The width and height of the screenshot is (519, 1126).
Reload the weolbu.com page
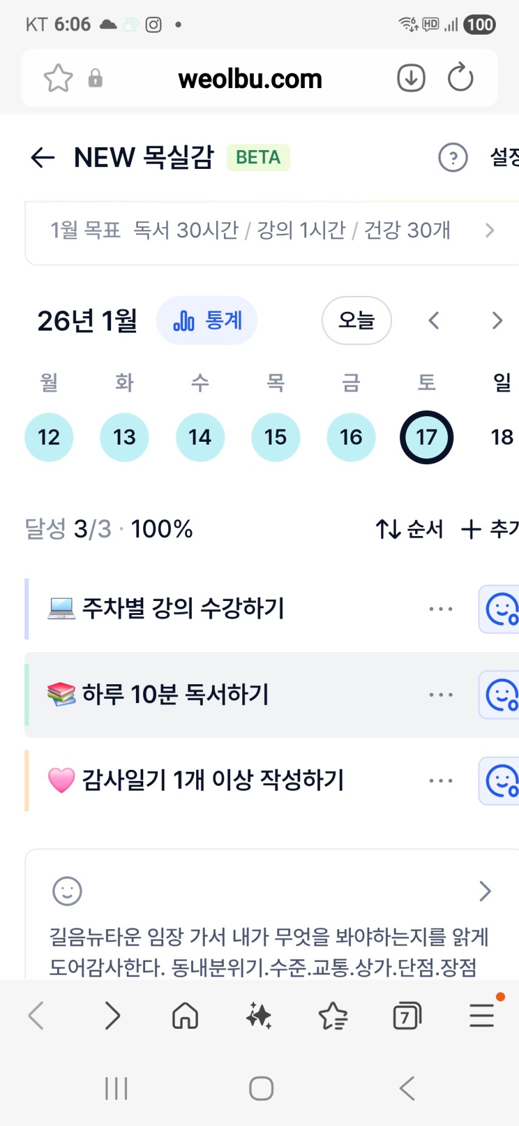pyautogui.click(x=460, y=78)
